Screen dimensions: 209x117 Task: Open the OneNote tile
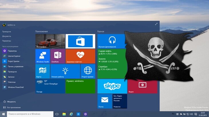coord(58,56)
